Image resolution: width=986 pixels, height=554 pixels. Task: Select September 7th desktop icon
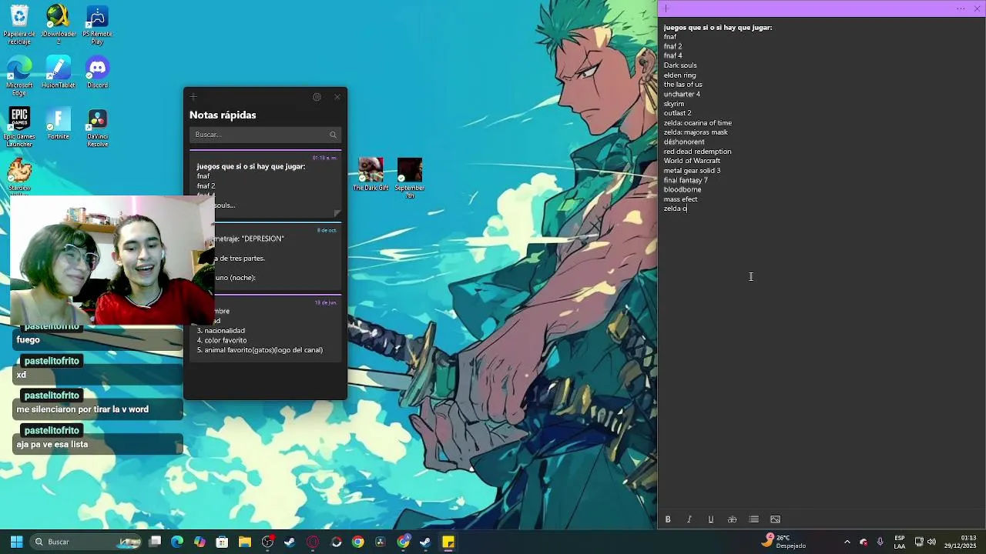tap(410, 179)
